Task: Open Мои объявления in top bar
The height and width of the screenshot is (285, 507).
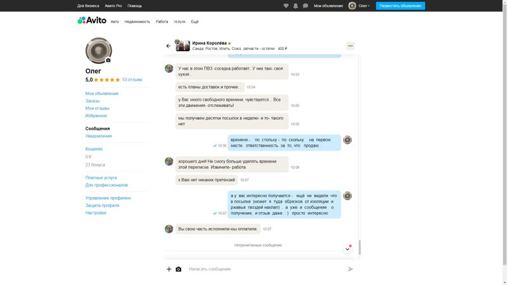Action: [328, 6]
